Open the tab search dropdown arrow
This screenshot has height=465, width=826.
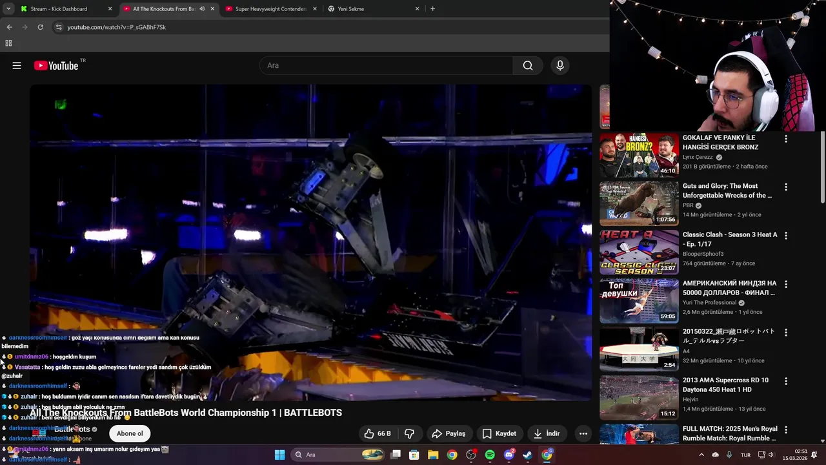click(x=8, y=9)
